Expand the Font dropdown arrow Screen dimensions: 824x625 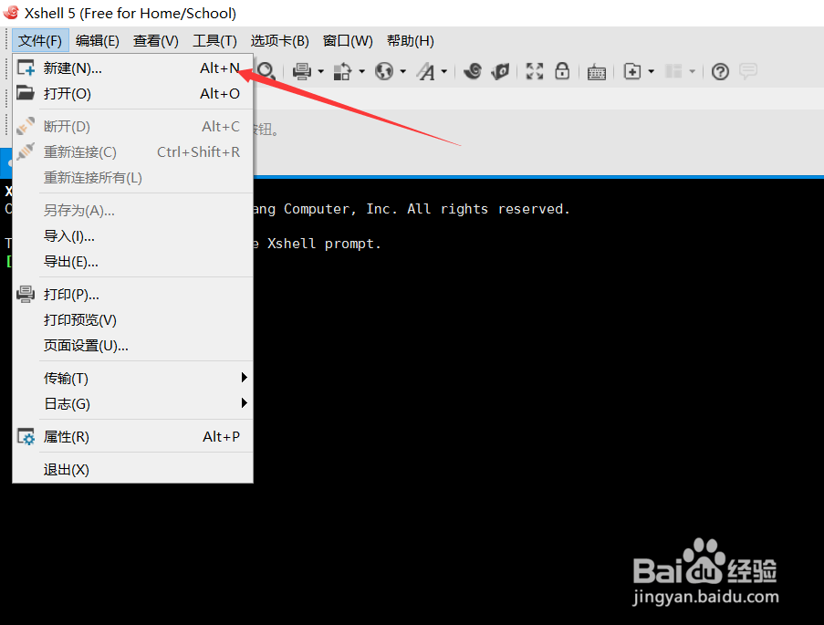(x=444, y=71)
